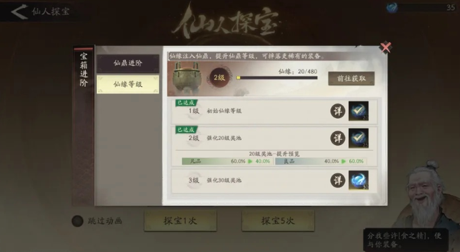Click the 探宝5次 button
Viewport: 460px width, 252px height.
pyautogui.click(x=278, y=221)
